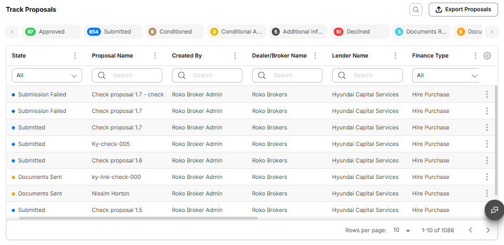The image size is (504, 245).
Task: Go to next page of proposals
Action: pos(488,230)
